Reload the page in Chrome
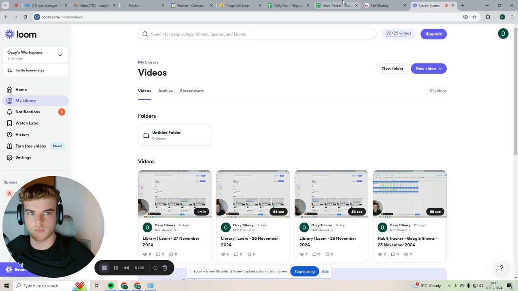 (x=25, y=17)
